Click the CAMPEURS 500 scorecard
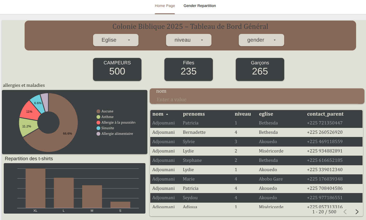The width and height of the screenshot is (366, 220). [x=117, y=69]
